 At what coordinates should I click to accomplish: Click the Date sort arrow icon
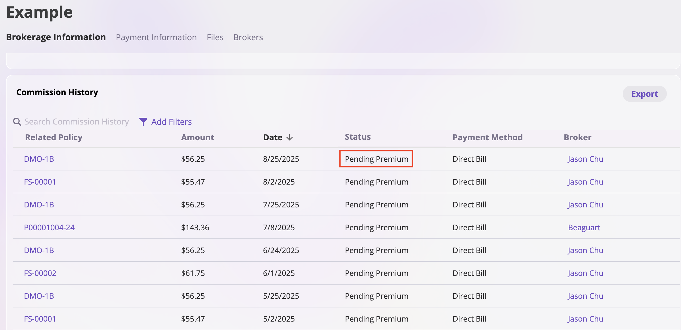[x=290, y=137]
